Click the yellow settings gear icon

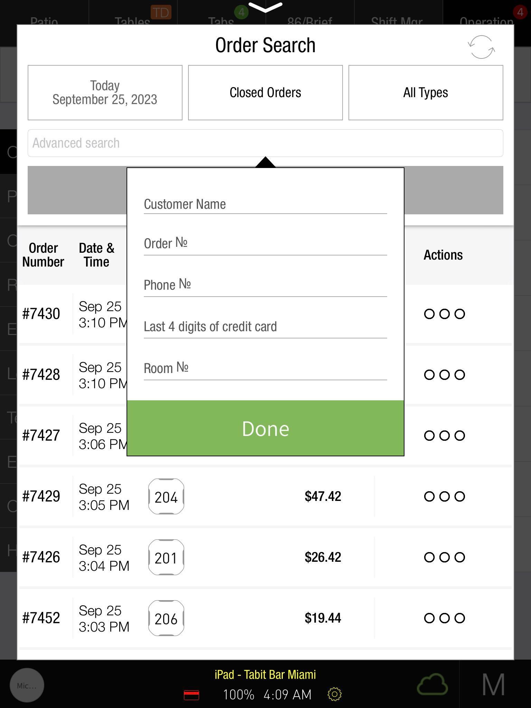click(x=334, y=694)
